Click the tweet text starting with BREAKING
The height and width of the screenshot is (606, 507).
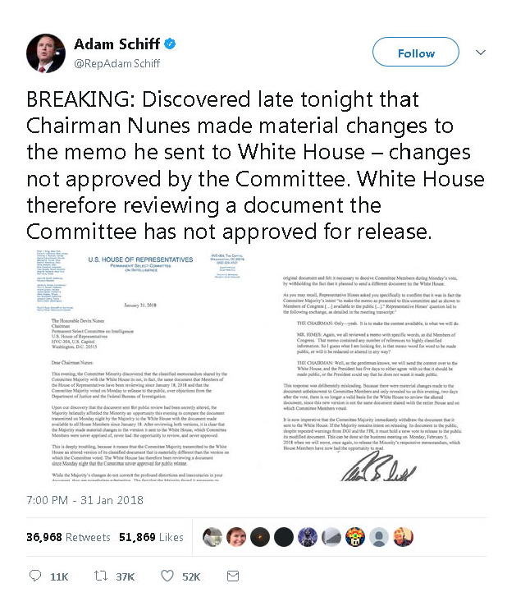tap(248, 163)
